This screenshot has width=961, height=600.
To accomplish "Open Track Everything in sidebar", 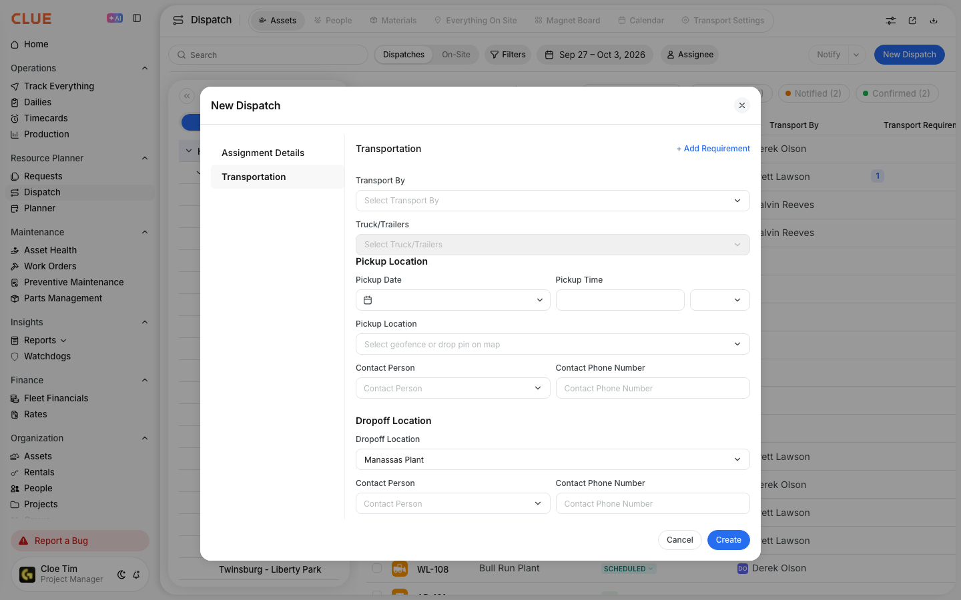I will coord(59,86).
